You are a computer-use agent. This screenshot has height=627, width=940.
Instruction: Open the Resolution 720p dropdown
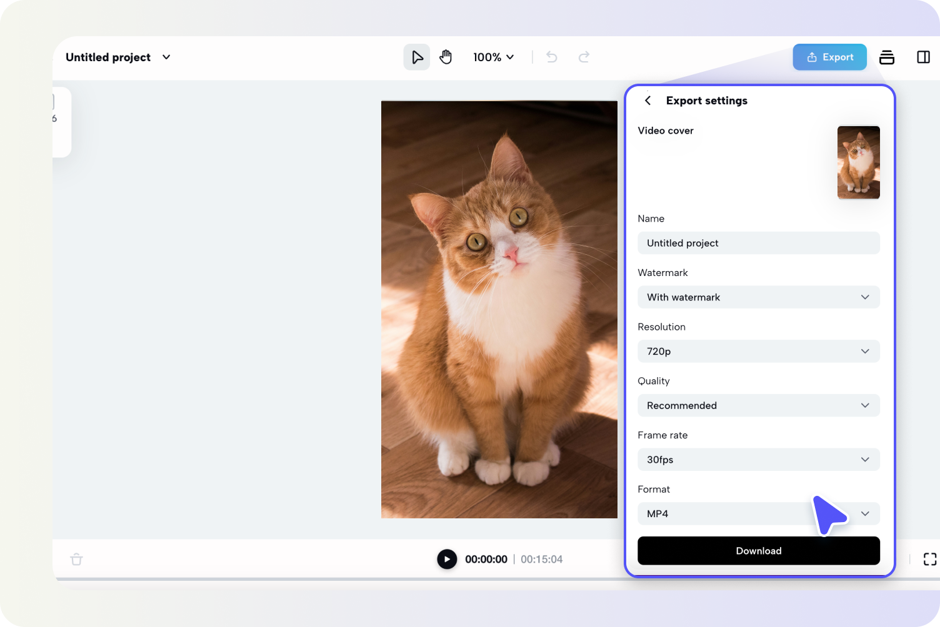pyautogui.click(x=759, y=351)
